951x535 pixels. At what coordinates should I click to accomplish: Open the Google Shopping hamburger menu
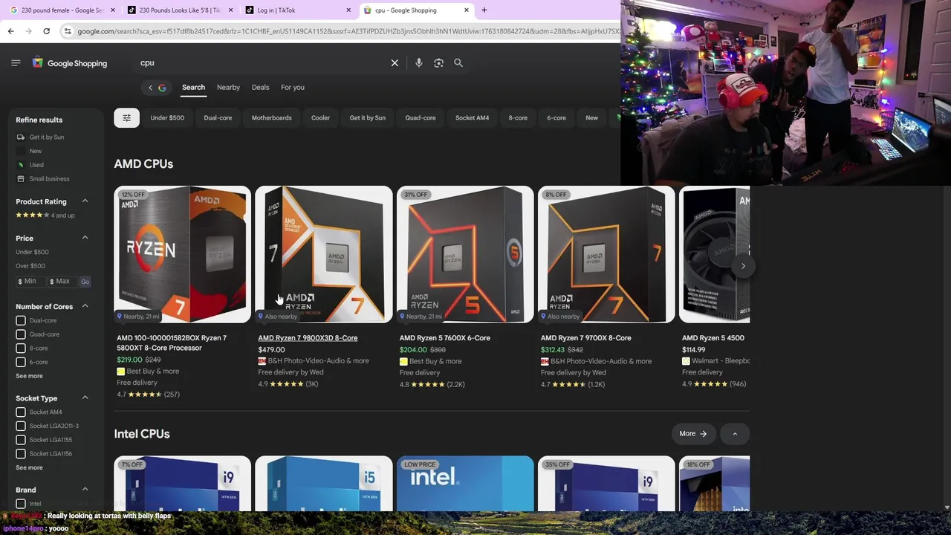click(x=16, y=63)
